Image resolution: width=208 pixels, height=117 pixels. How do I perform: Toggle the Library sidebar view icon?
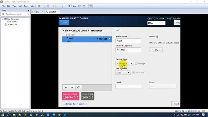click(70, 6)
